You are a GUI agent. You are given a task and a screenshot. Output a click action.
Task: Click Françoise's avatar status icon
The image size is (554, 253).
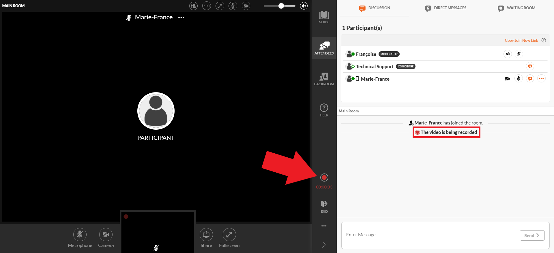pos(350,54)
